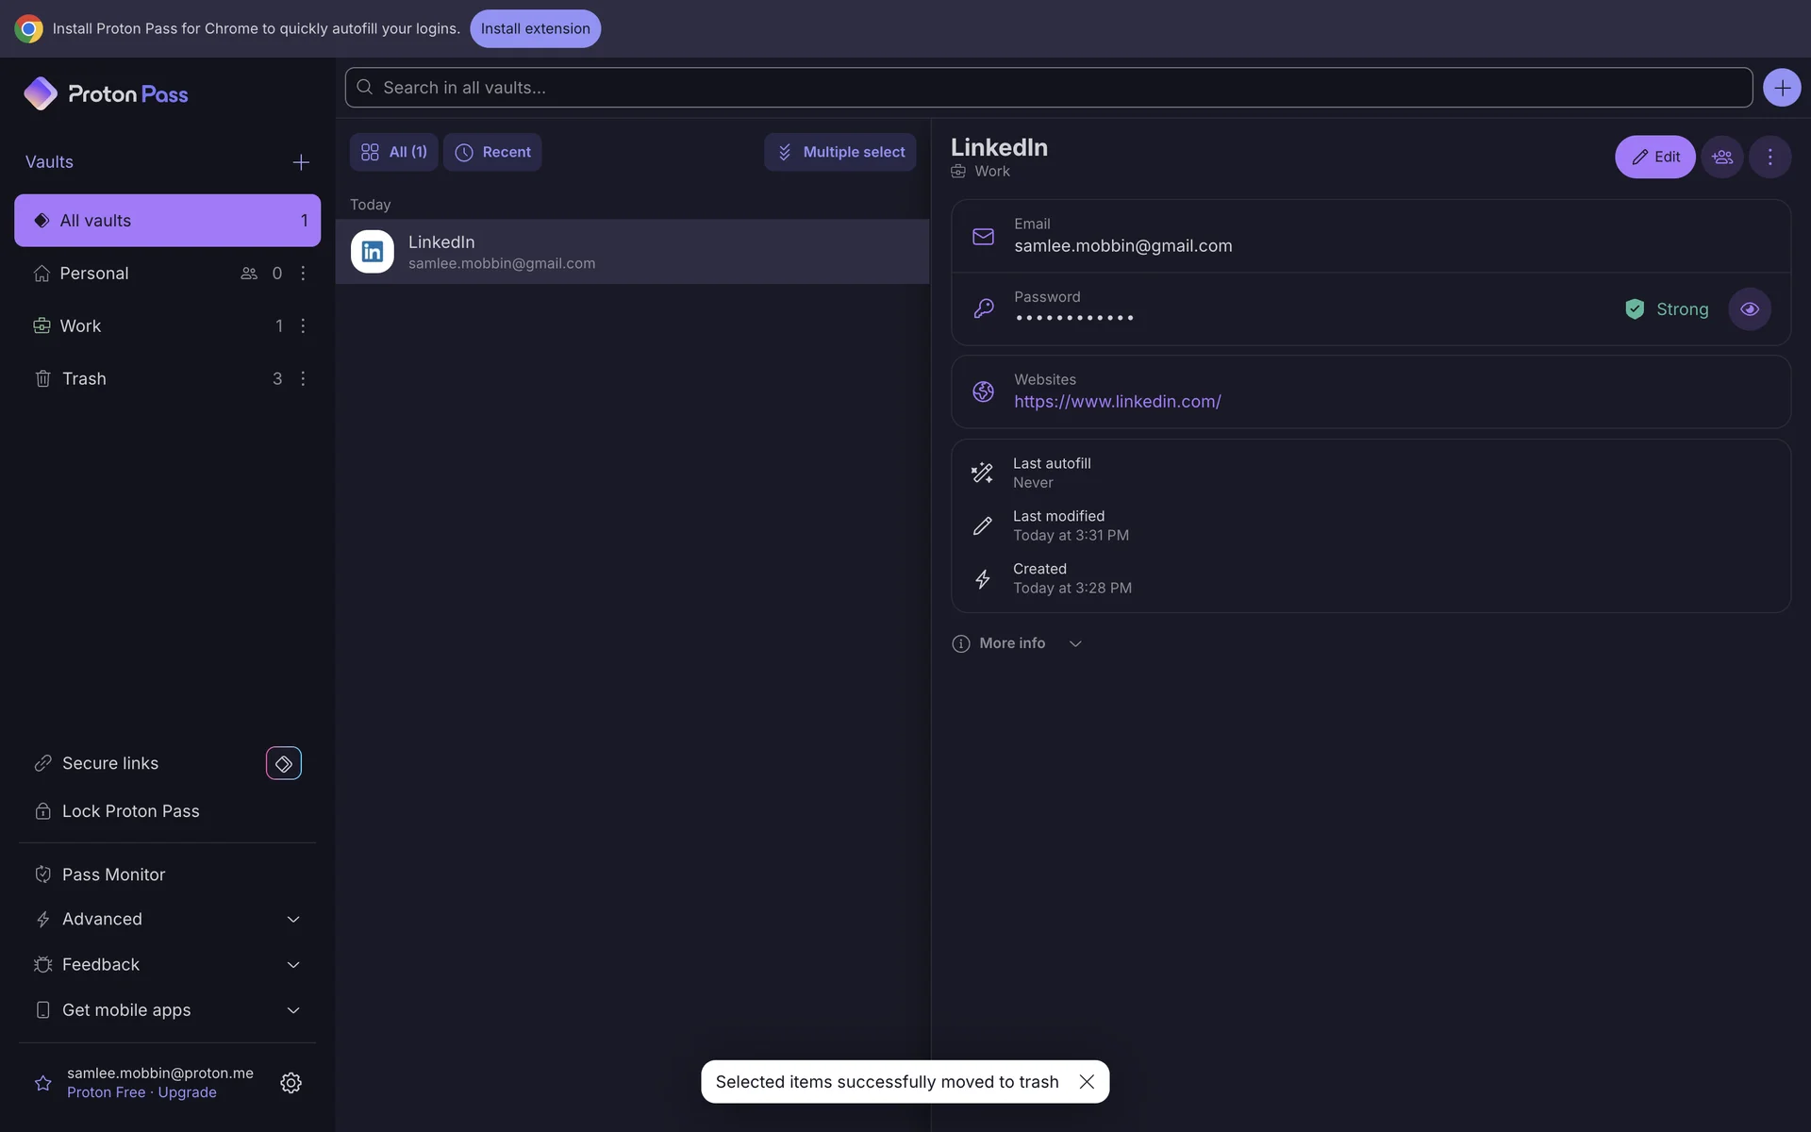Click the Edit button
This screenshot has width=1811, height=1132.
coord(1654,157)
